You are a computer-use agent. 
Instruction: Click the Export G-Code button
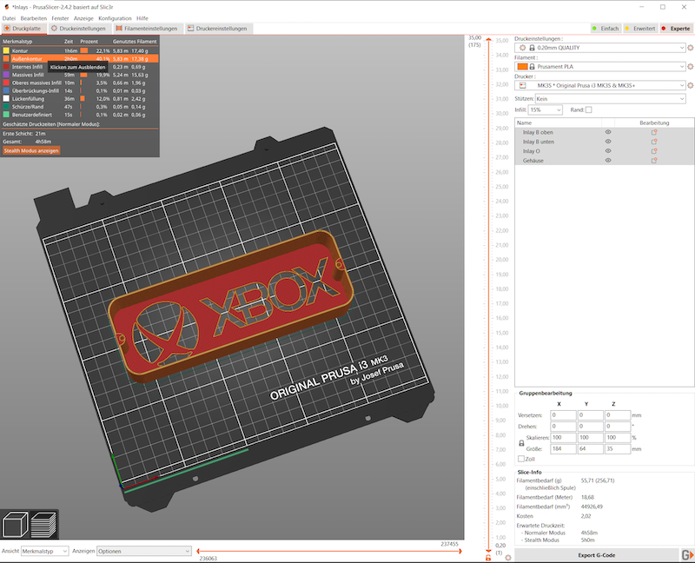click(x=596, y=554)
